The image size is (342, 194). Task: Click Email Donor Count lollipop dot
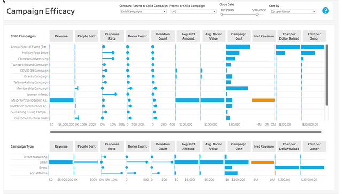(x=147, y=162)
